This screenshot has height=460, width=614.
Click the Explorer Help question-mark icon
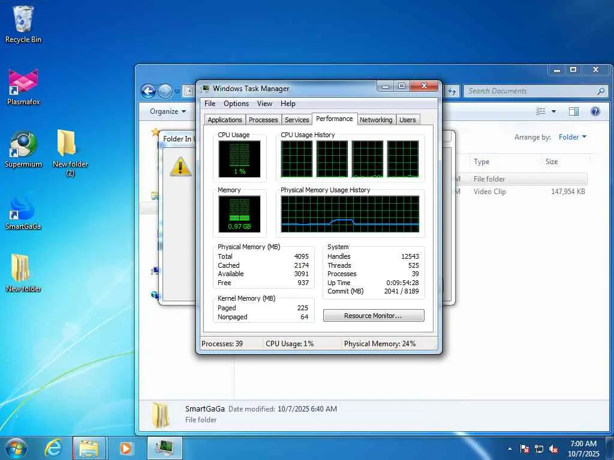pyautogui.click(x=595, y=111)
